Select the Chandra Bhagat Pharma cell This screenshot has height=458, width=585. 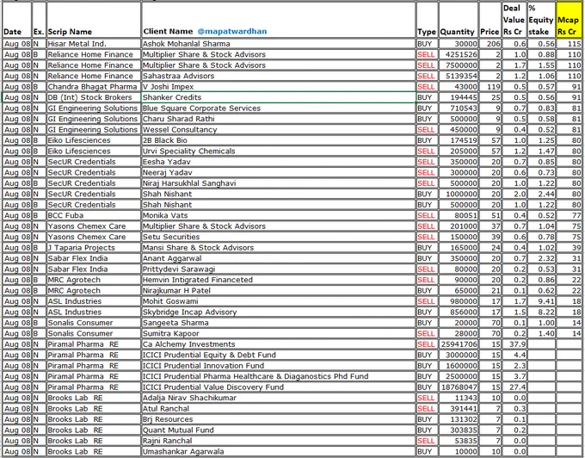93,87
